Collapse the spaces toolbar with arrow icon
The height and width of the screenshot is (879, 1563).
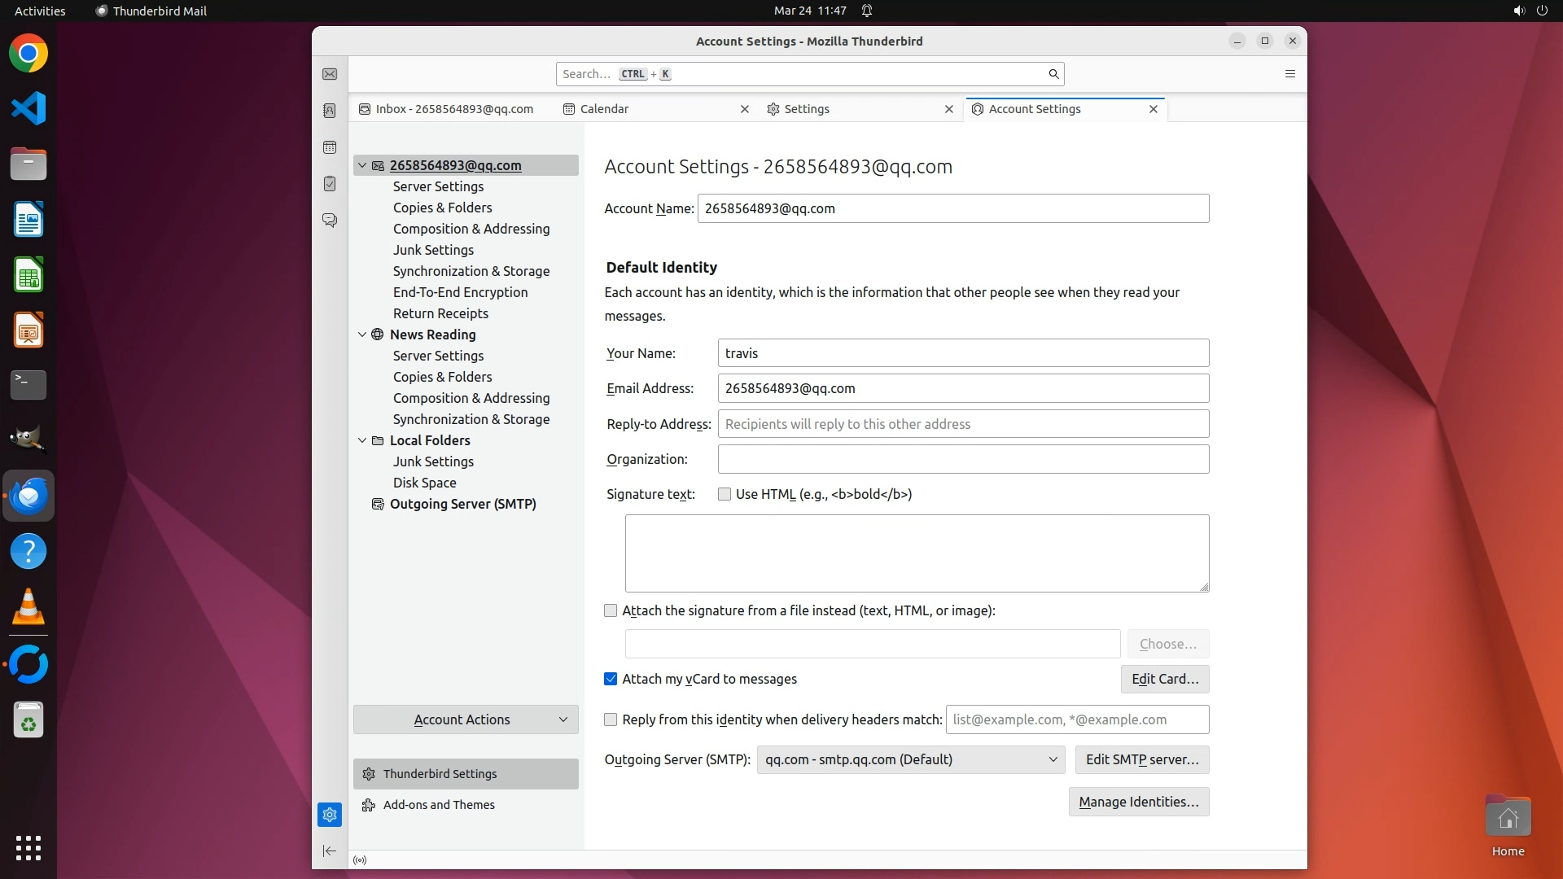330,851
